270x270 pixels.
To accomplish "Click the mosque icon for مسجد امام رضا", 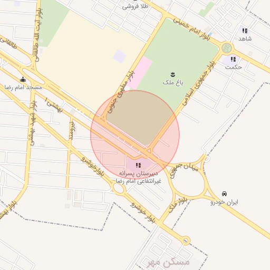I will point(23,80).
